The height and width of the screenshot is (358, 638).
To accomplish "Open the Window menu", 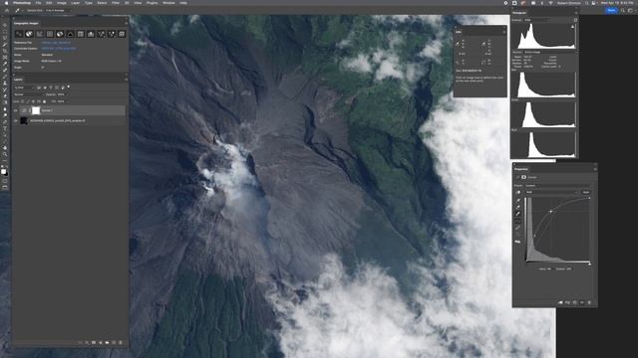I will 168,3.
